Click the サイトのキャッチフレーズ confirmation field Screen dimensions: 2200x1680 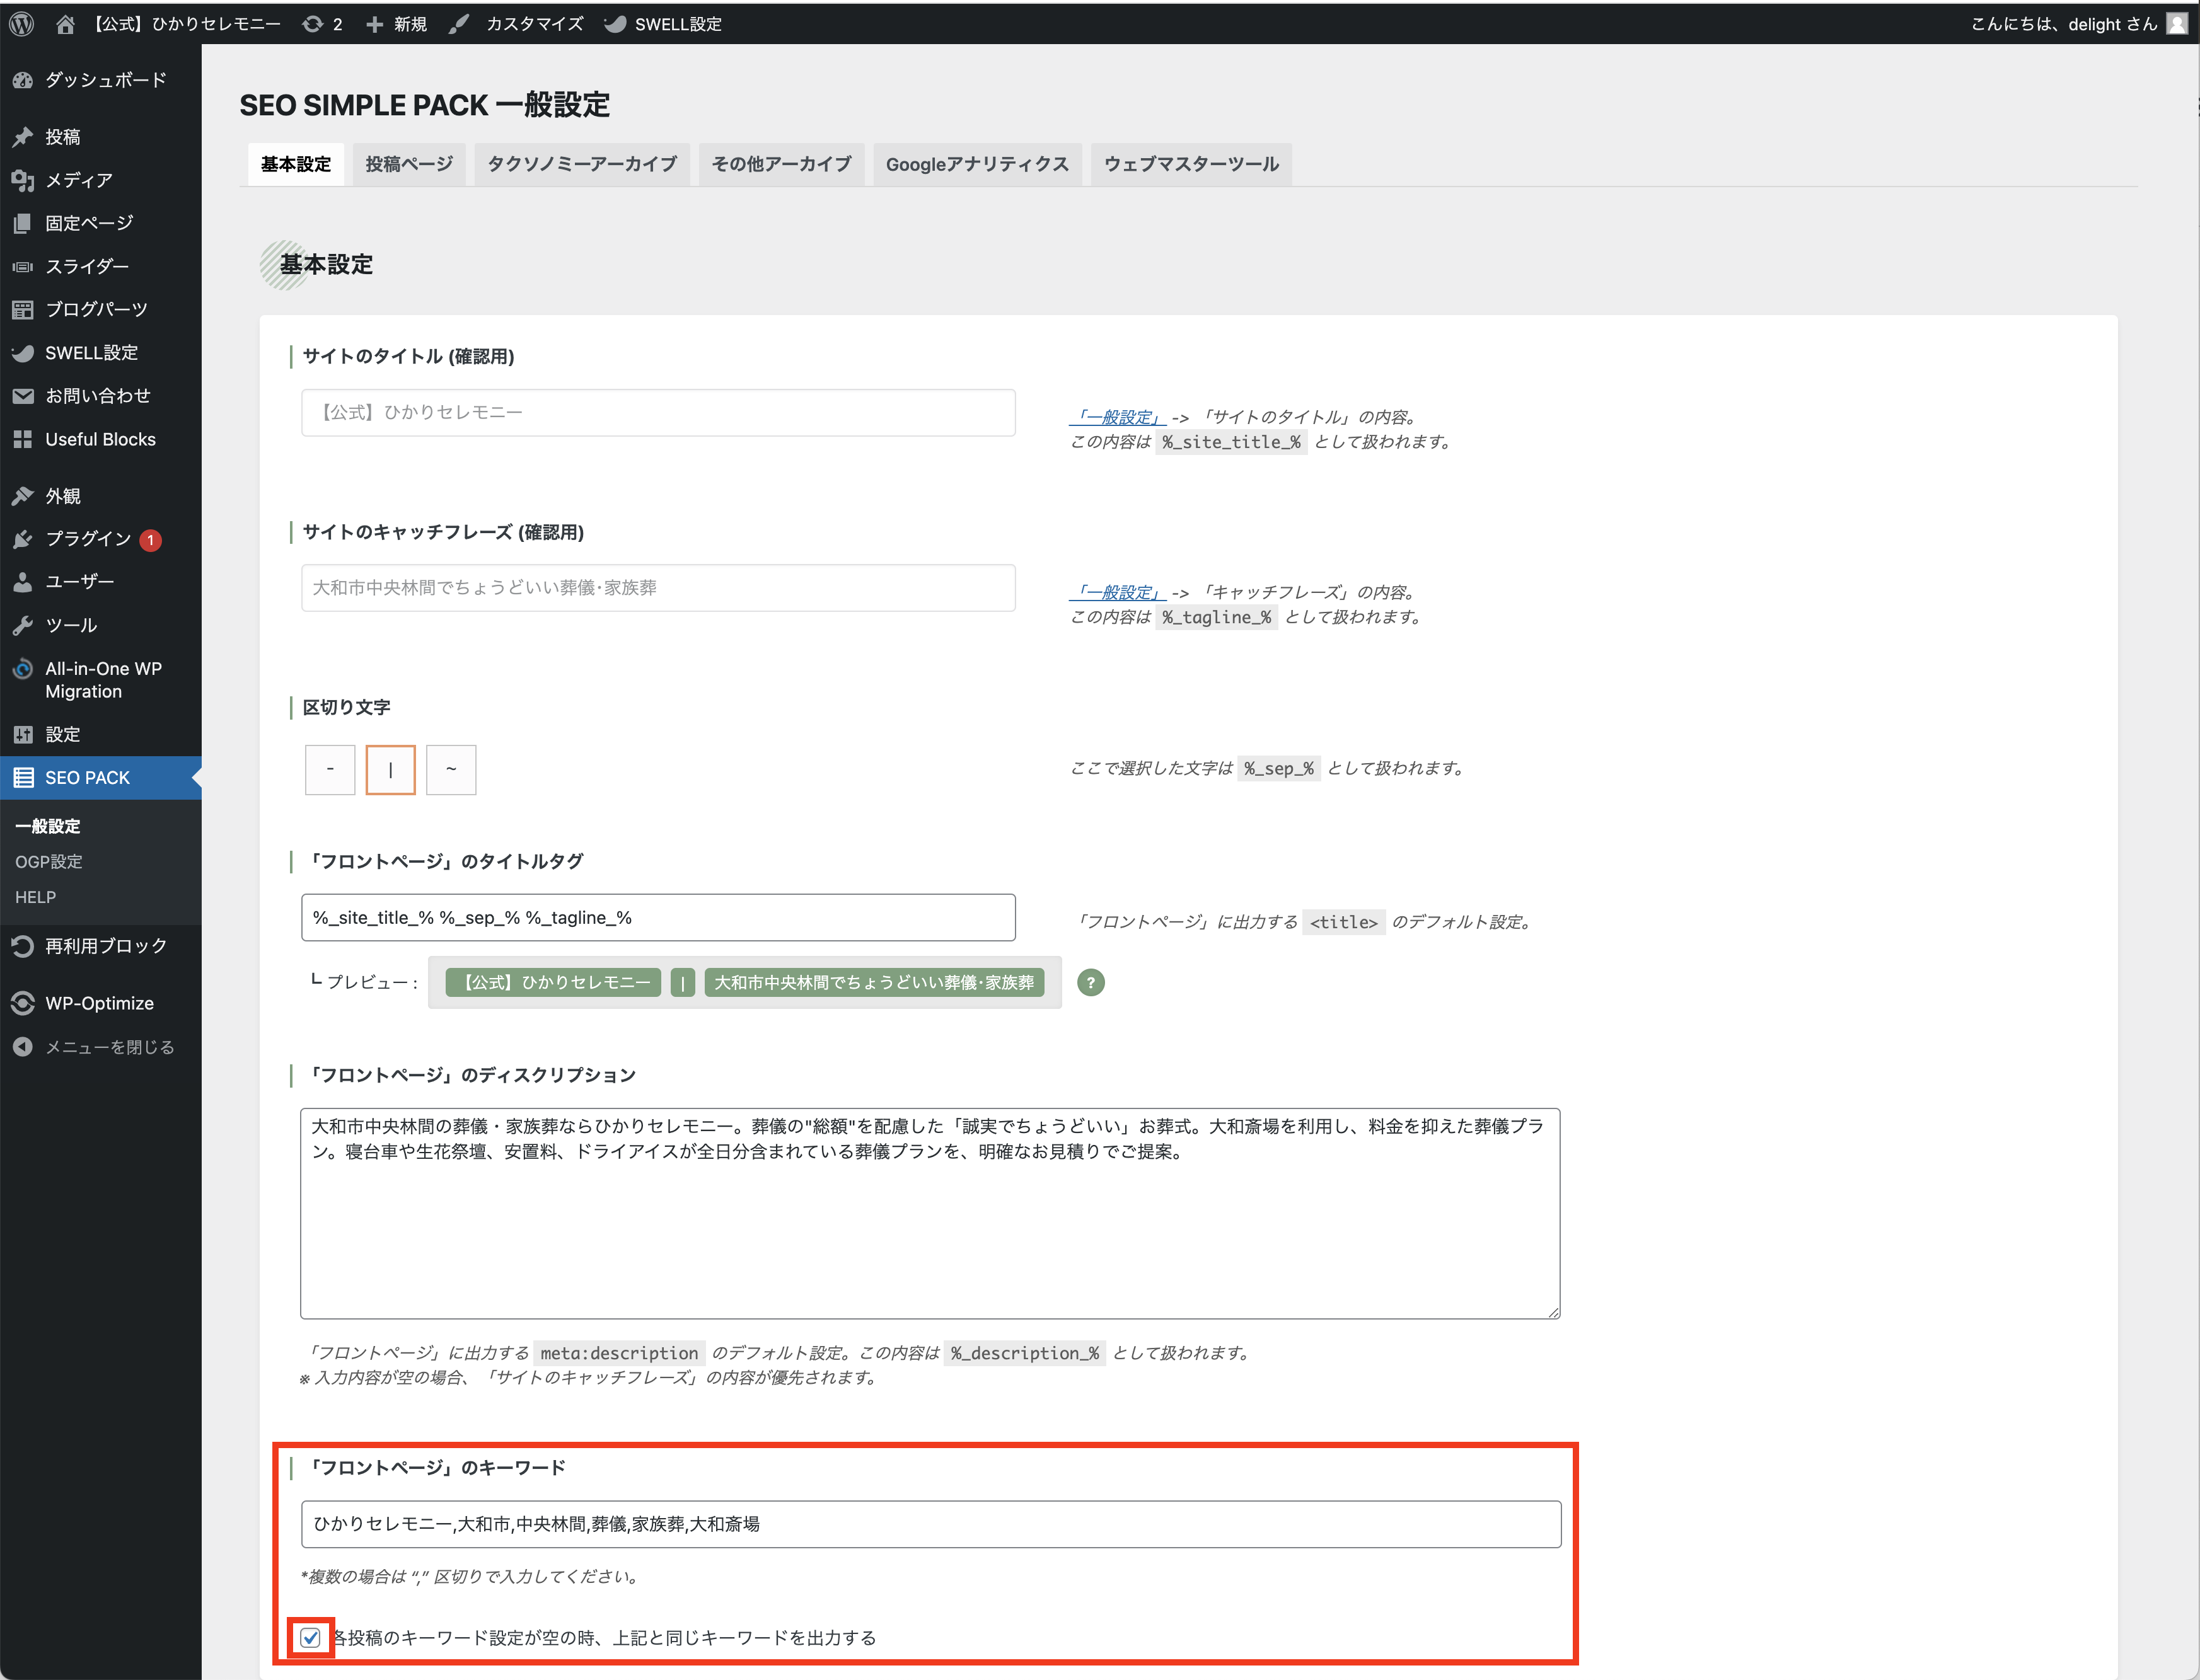658,588
